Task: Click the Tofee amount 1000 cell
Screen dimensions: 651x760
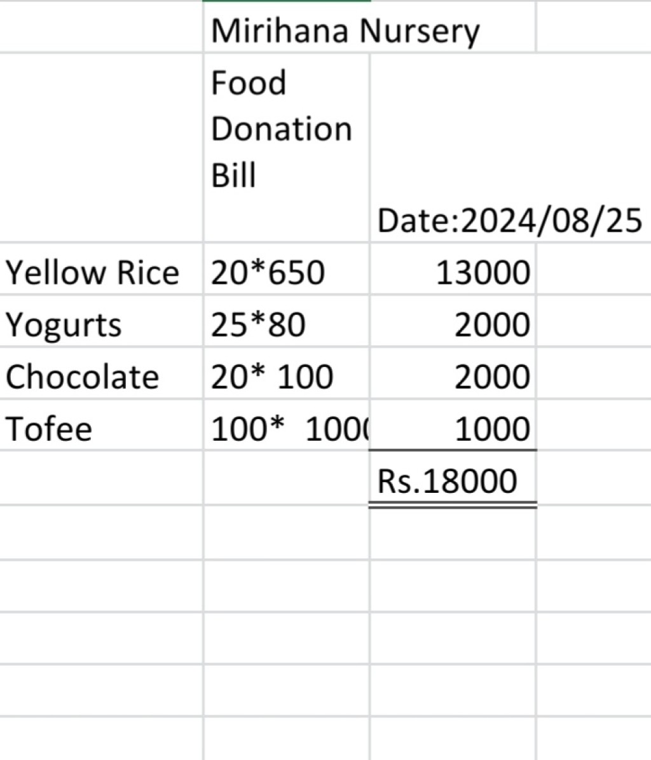Action: (x=453, y=425)
